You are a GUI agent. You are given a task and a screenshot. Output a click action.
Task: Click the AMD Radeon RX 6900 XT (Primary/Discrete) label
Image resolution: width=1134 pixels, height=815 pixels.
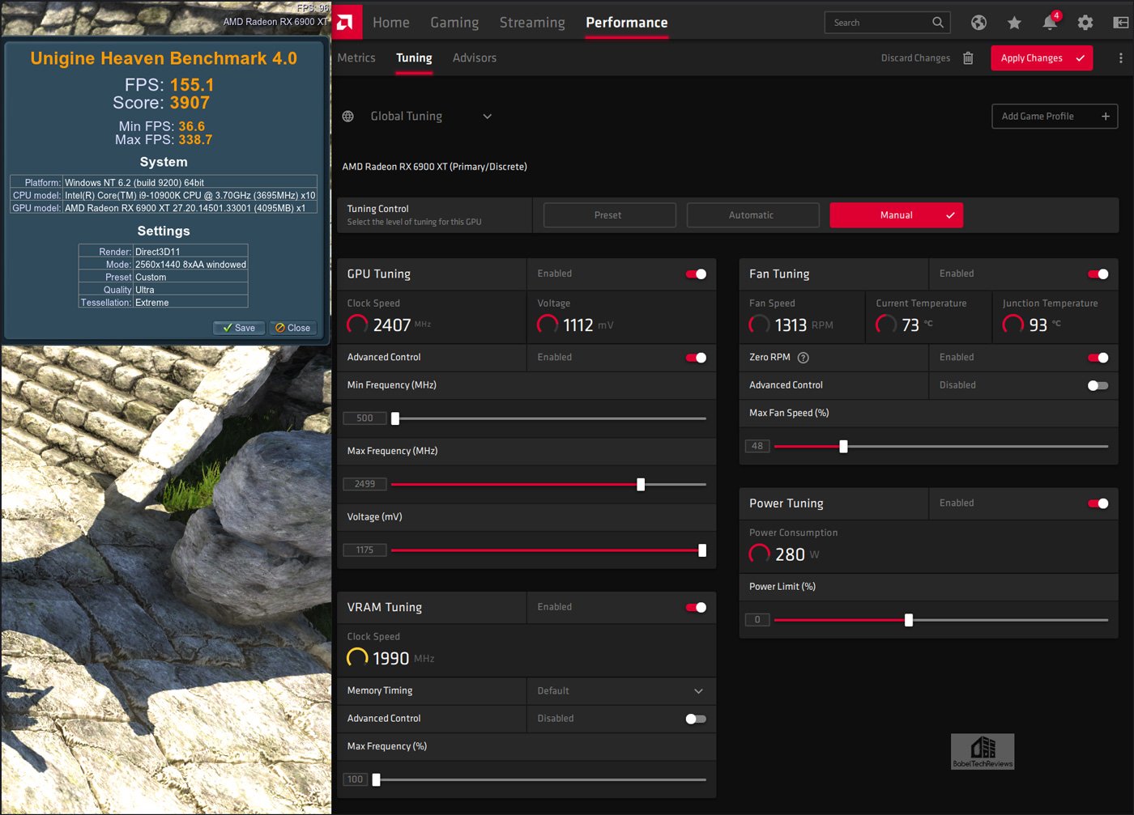click(434, 167)
